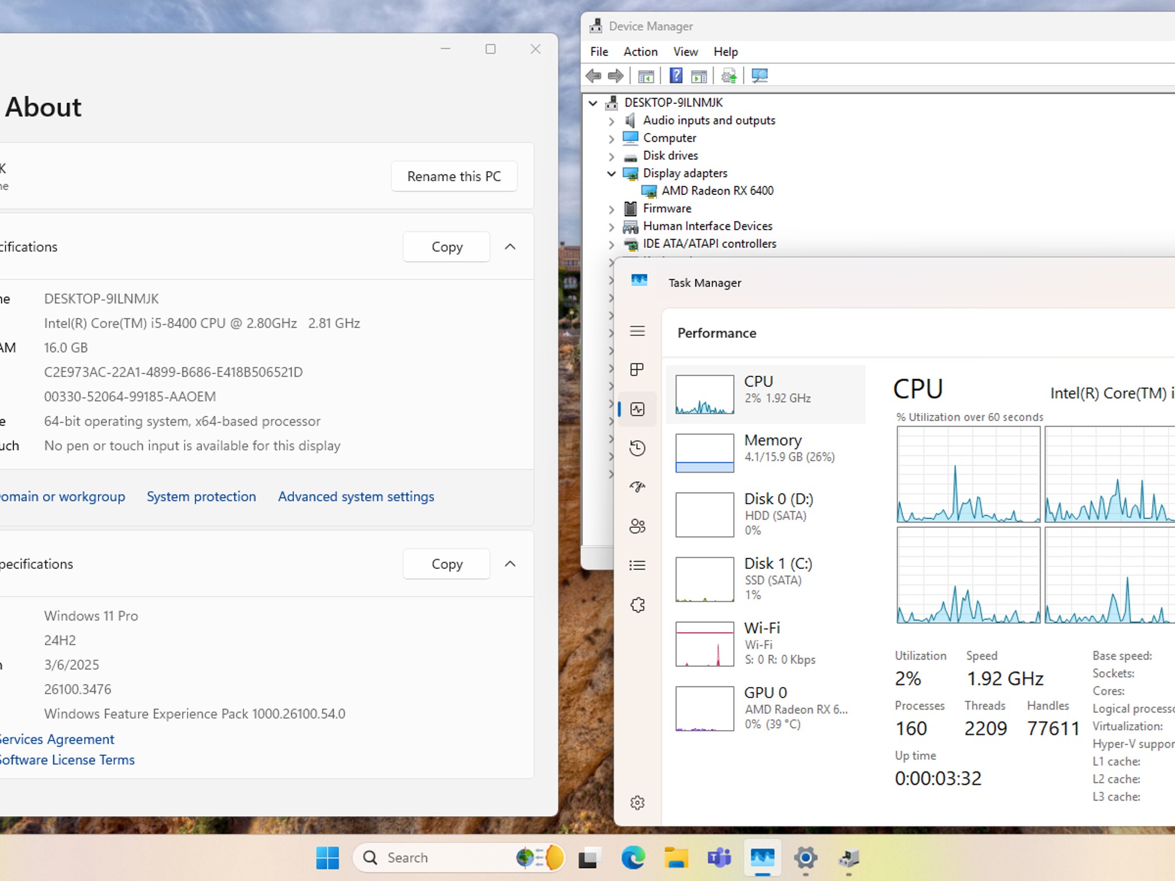Select AMD Radeon RX 6400 device

717,190
